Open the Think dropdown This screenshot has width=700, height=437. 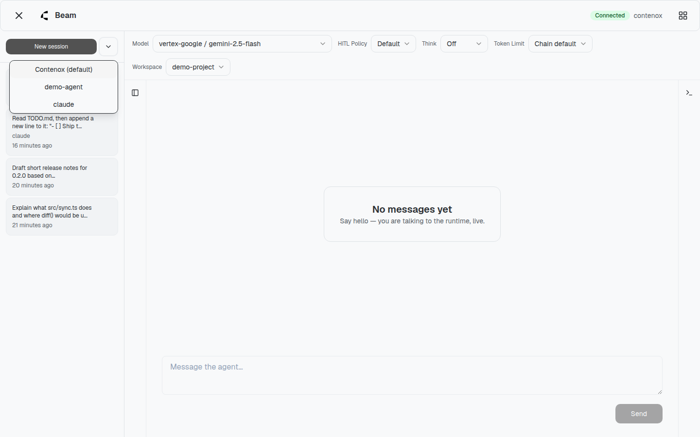(464, 44)
